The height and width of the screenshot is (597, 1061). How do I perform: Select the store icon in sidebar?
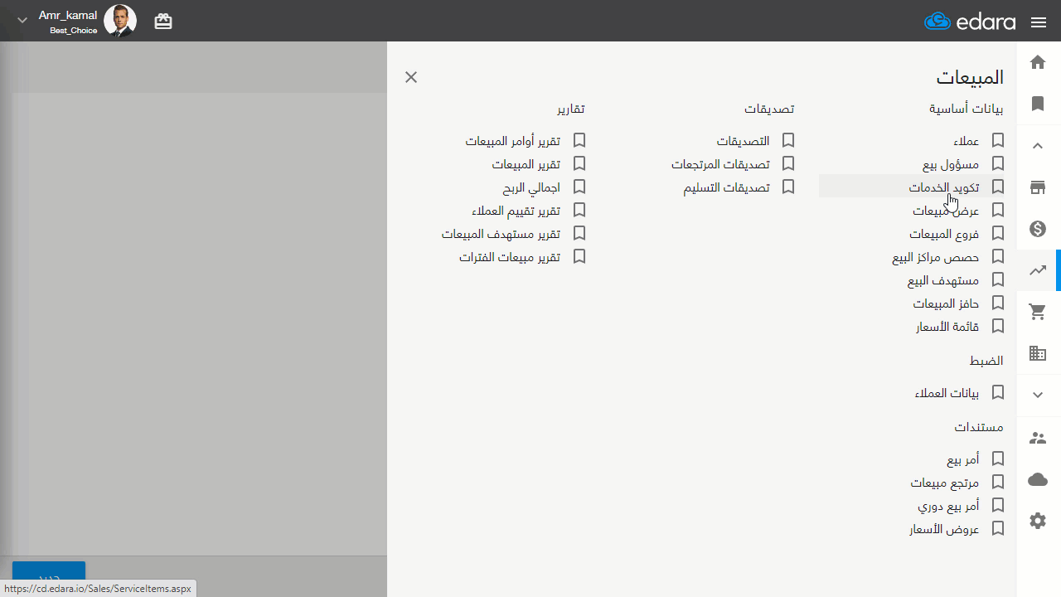pyautogui.click(x=1038, y=187)
